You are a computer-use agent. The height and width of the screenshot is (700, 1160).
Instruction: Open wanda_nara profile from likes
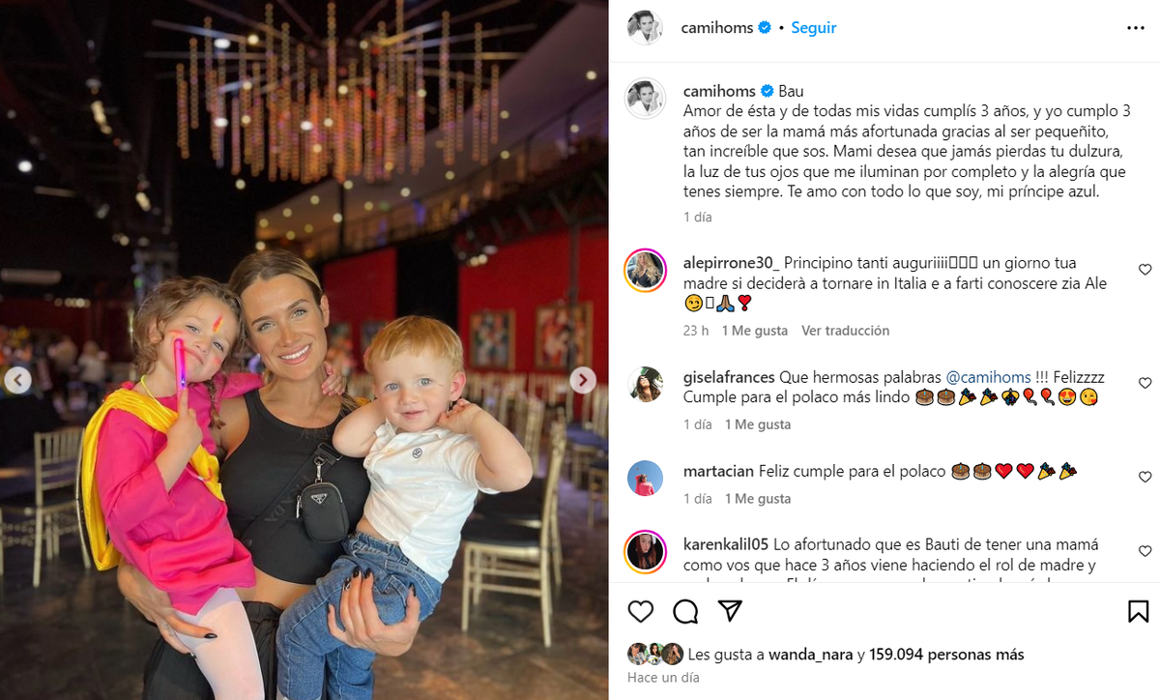click(810, 655)
